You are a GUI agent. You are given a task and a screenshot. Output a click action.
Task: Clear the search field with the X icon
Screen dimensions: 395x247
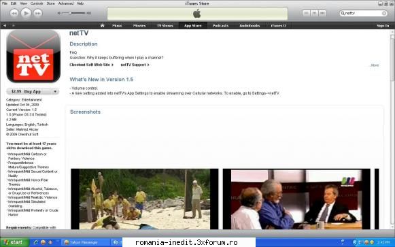(384, 13)
